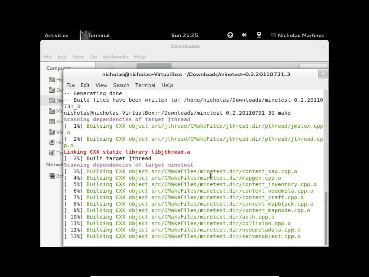Image resolution: width=369 pixels, height=277 pixels.
Task: Click the content_mapblock.cpp.o build line
Action: 188,204
